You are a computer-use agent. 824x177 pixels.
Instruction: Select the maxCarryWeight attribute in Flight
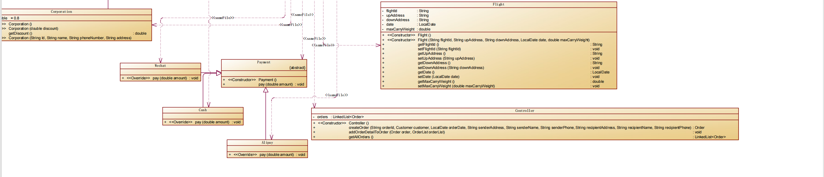tap(406, 29)
